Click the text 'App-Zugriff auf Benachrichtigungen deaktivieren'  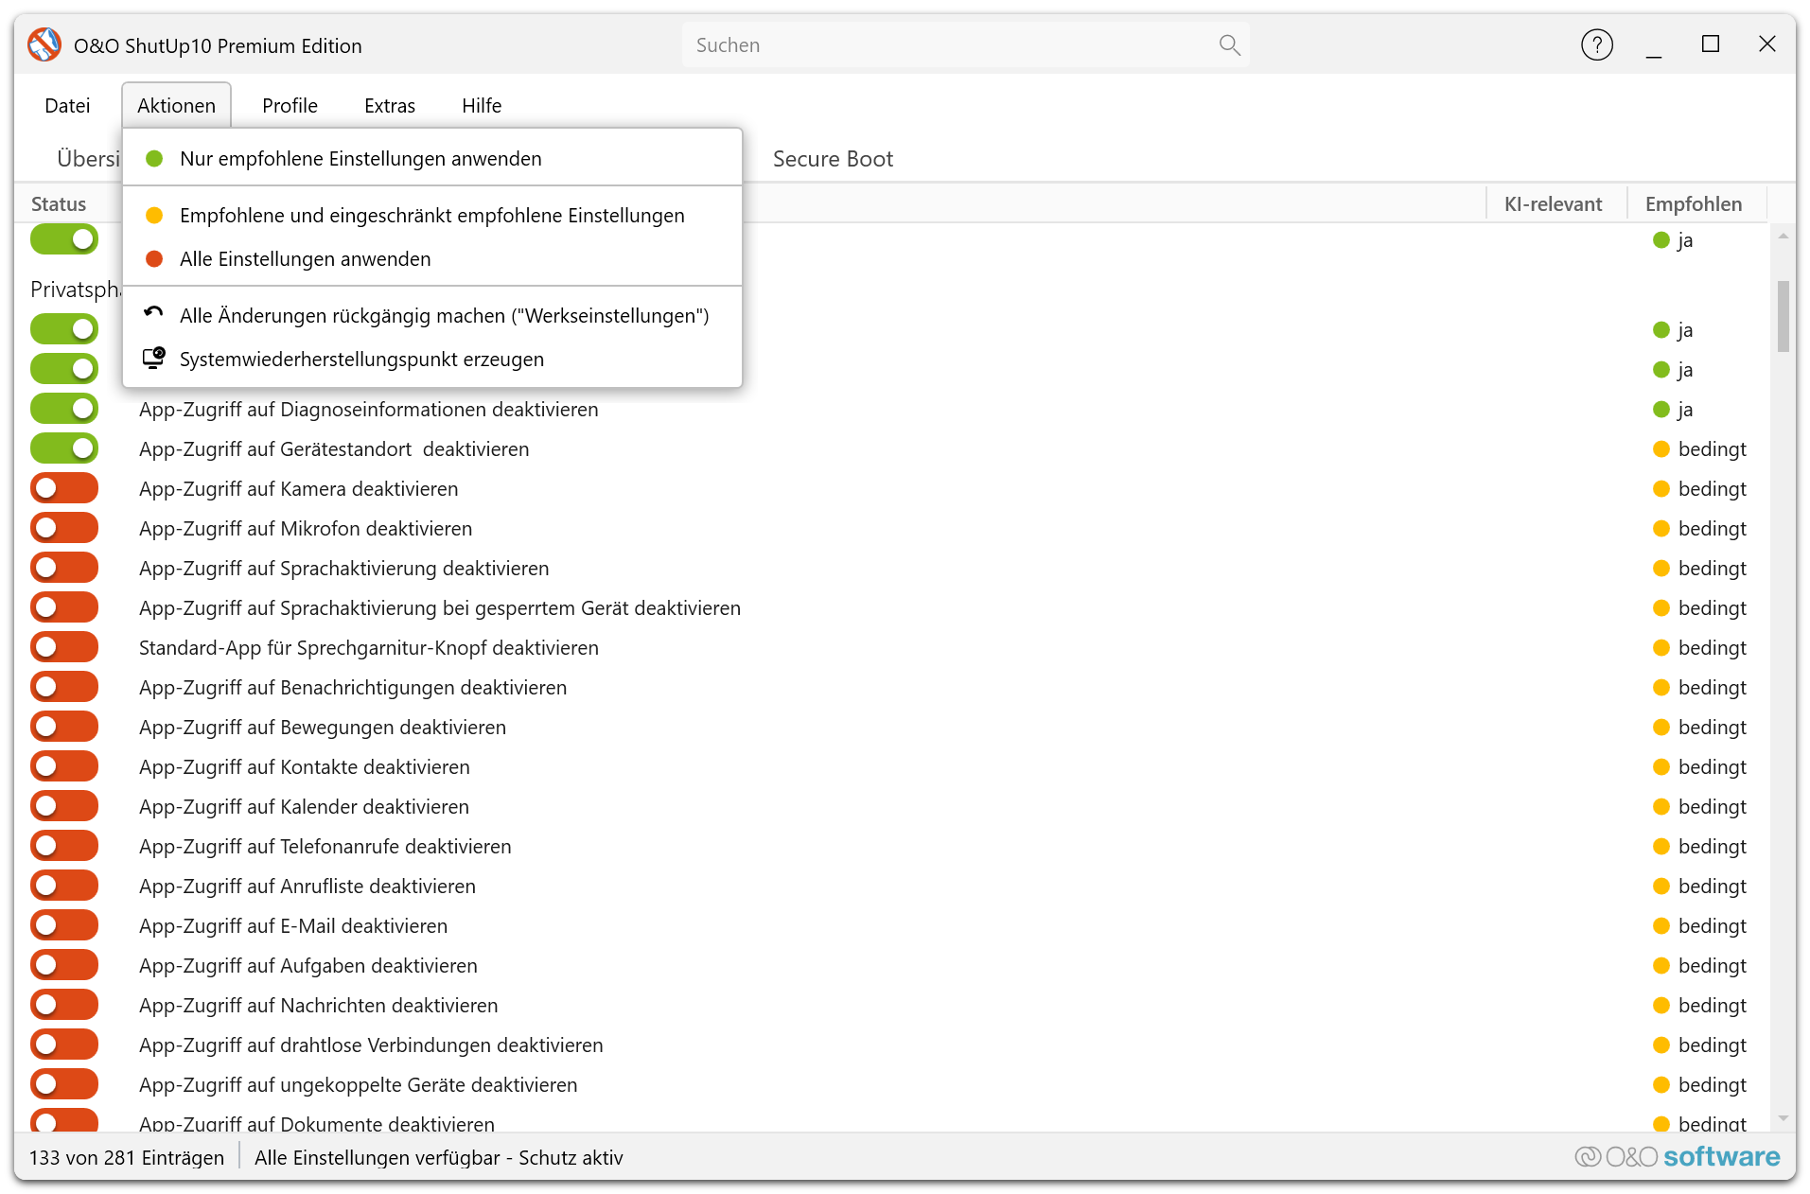[353, 687]
